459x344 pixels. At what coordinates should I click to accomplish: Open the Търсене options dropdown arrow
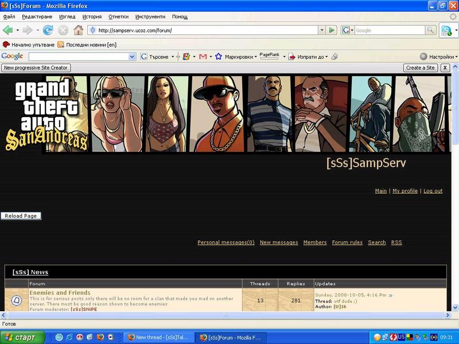(173, 56)
